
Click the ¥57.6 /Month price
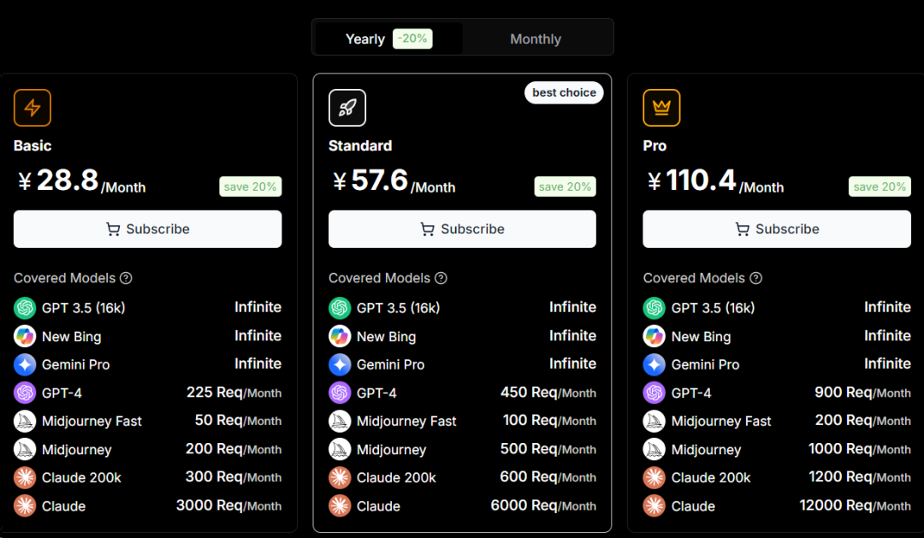394,181
